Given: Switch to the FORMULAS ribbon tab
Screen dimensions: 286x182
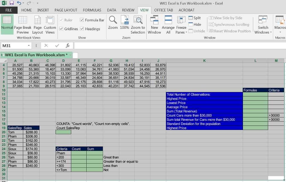Looking at the screenshot, I should [92, 10].
